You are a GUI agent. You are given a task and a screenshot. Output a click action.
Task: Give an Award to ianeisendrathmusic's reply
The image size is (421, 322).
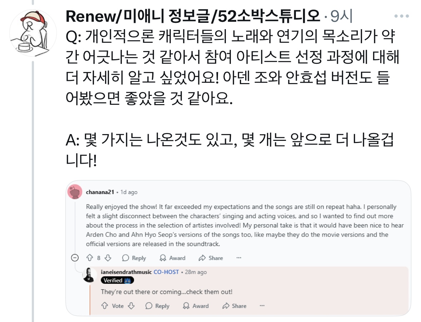click(195, 306)
